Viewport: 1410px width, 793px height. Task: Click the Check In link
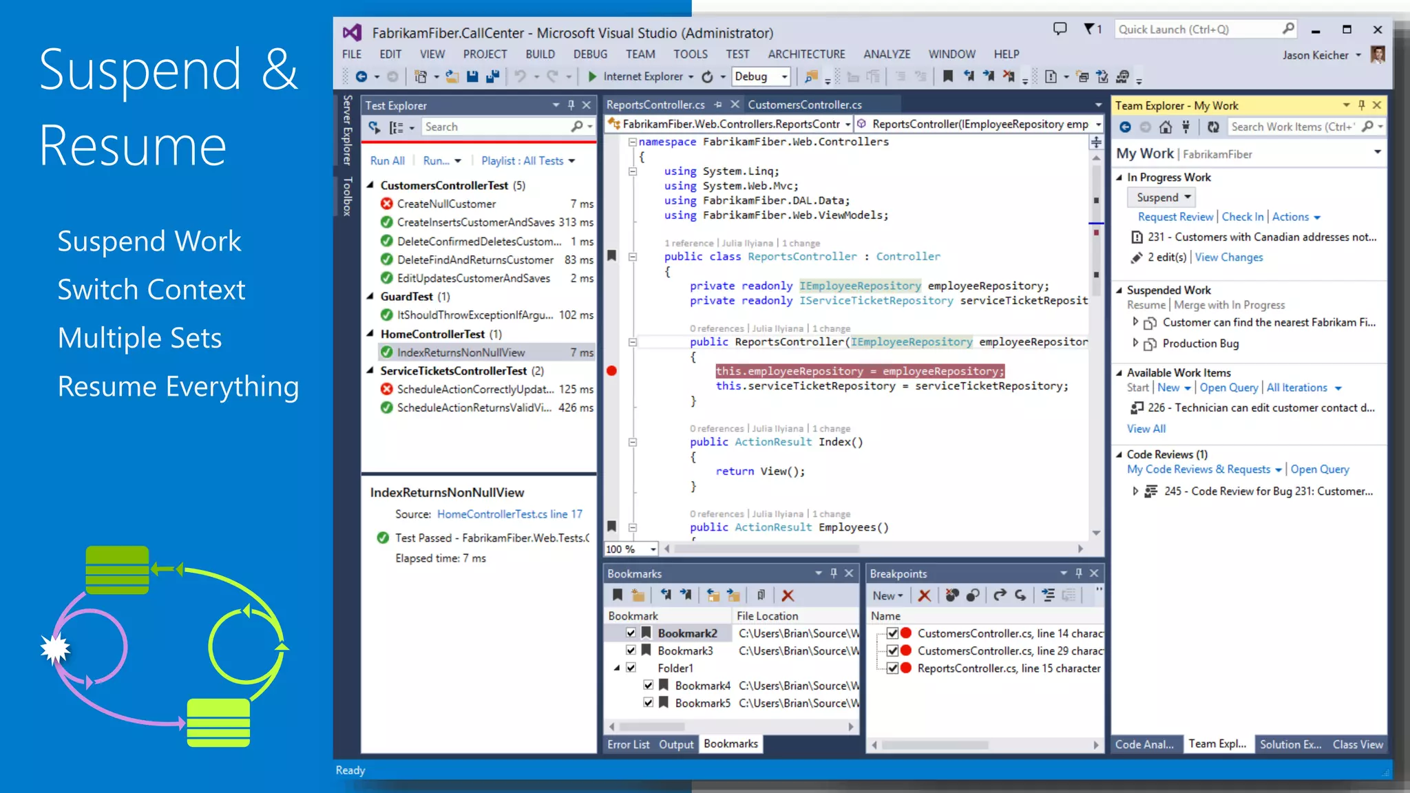1243,217
